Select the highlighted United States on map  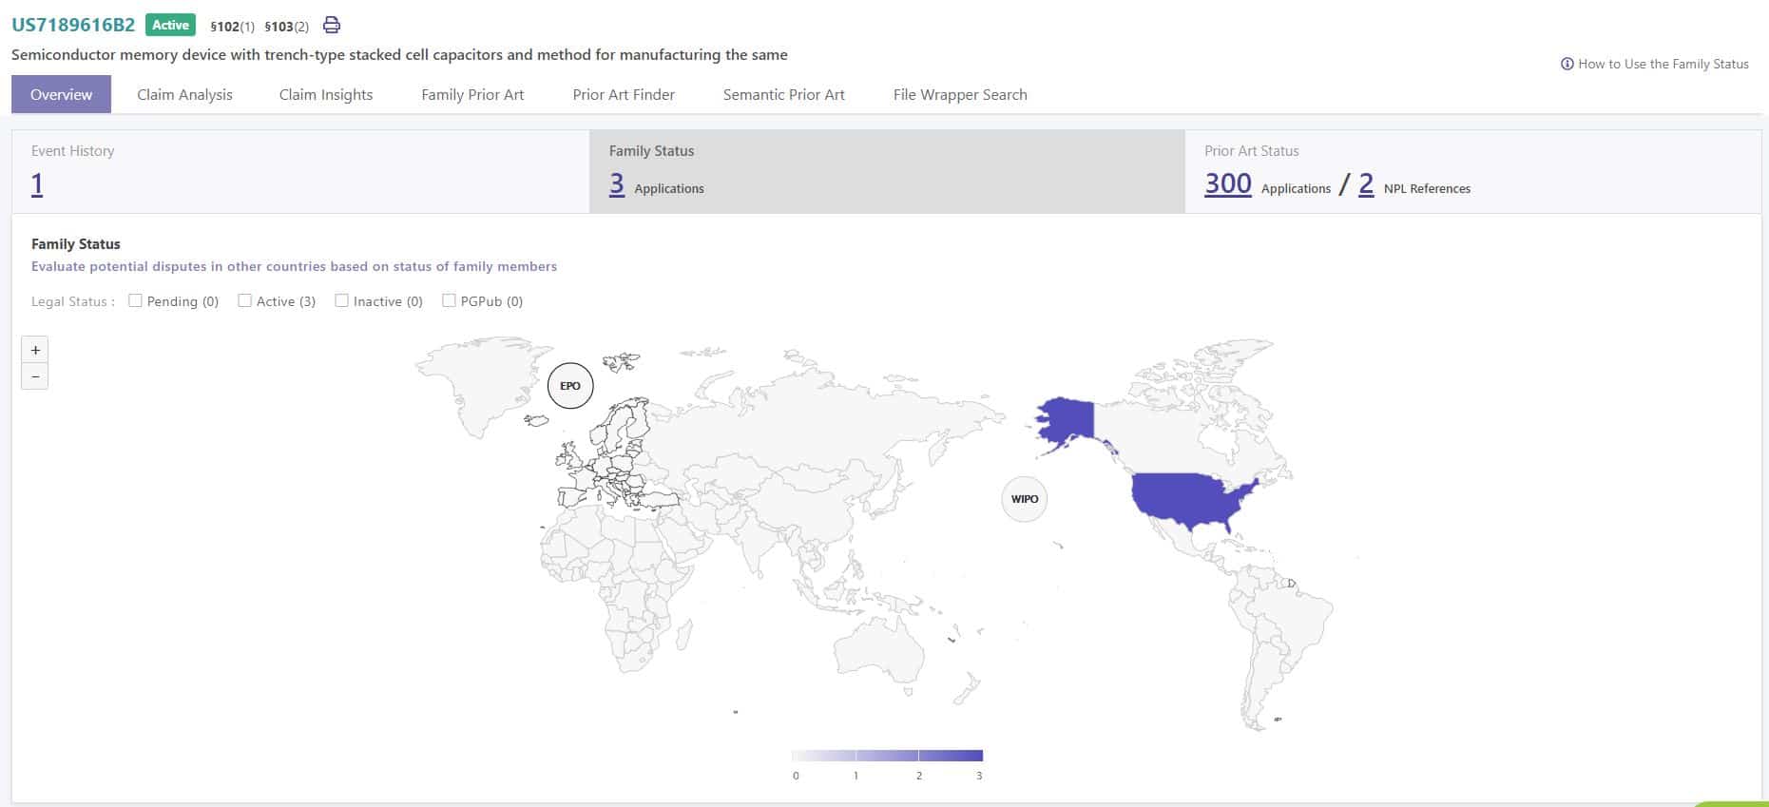click(1188, 499)
